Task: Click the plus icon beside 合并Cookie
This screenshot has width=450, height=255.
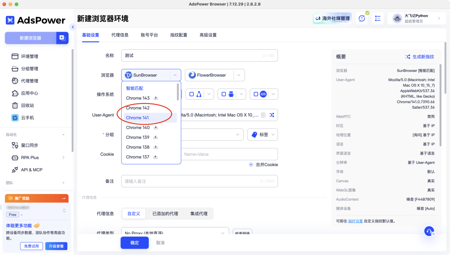Action: [251, 164]
